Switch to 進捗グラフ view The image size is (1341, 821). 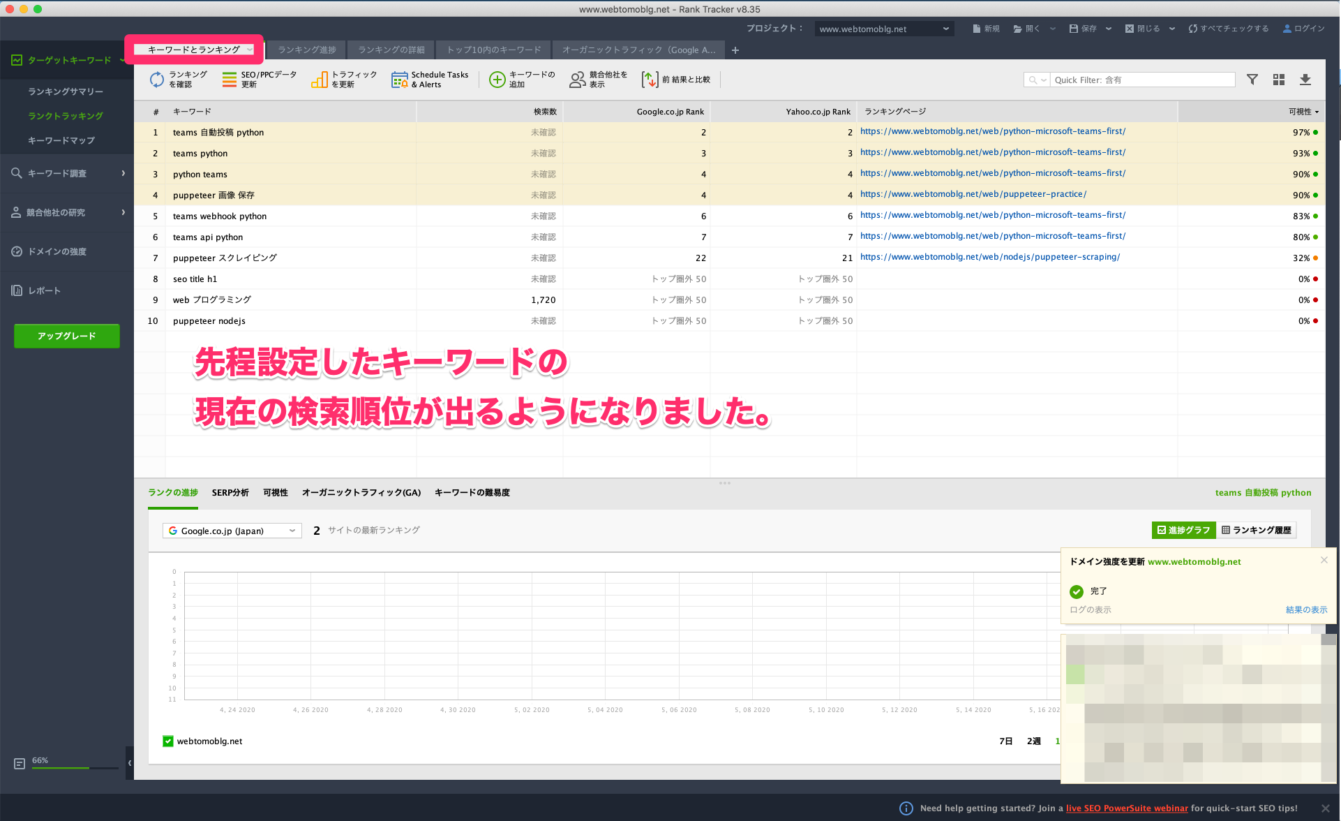1183,530
